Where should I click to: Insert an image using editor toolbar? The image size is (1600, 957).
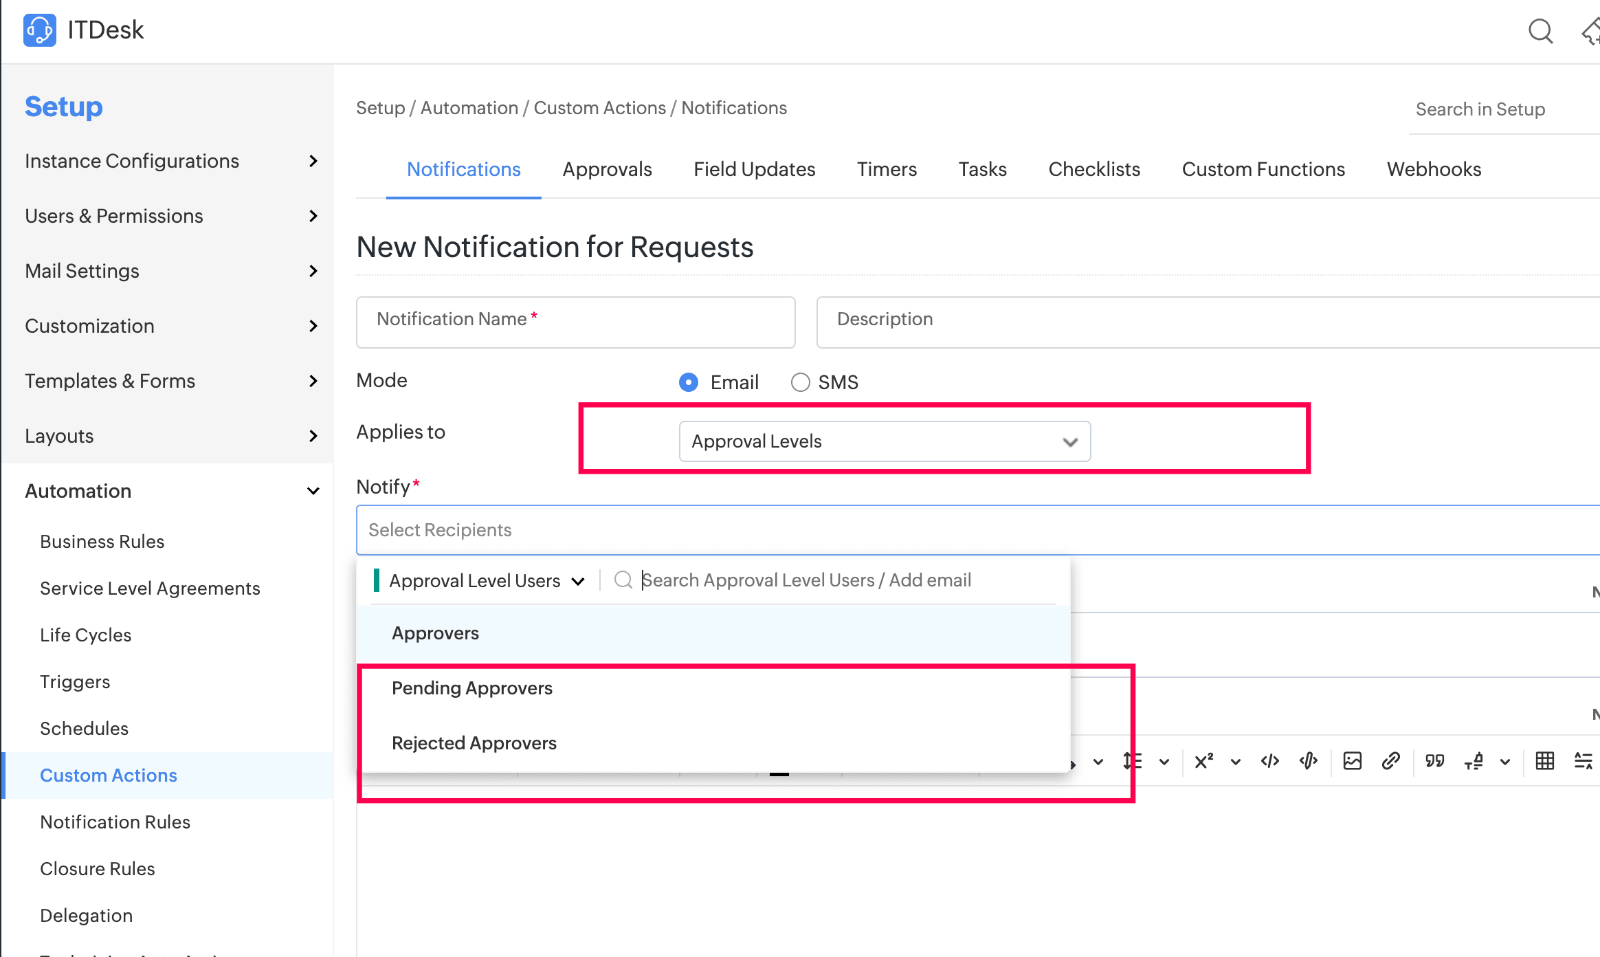point(1352,761)
